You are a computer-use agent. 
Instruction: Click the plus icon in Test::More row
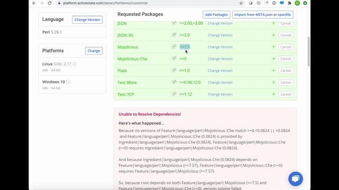coord(273,82)
